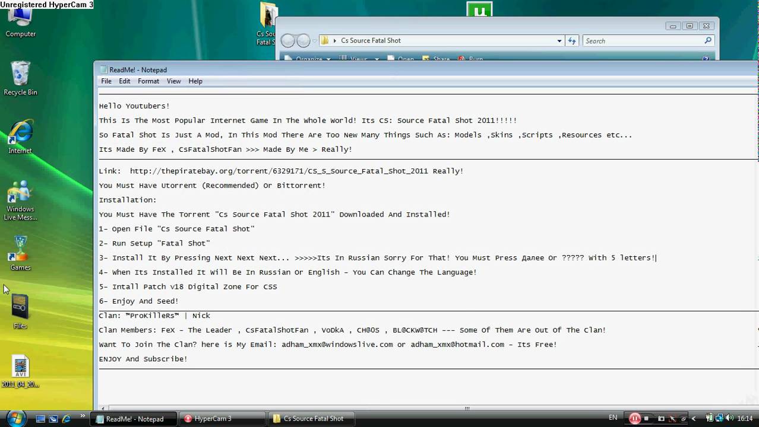Open the Recycle Bin desktop icon

tap(20, 78)
